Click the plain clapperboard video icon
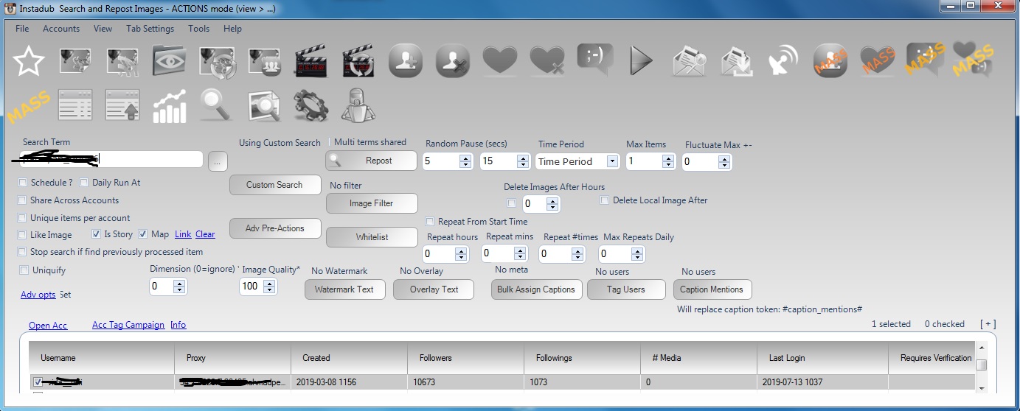Viewport: 1020px width, 411px height. (x=311, y=61)
